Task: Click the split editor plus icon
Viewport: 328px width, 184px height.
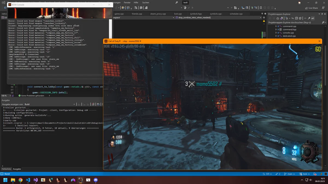Action: [x=263, y=17]
